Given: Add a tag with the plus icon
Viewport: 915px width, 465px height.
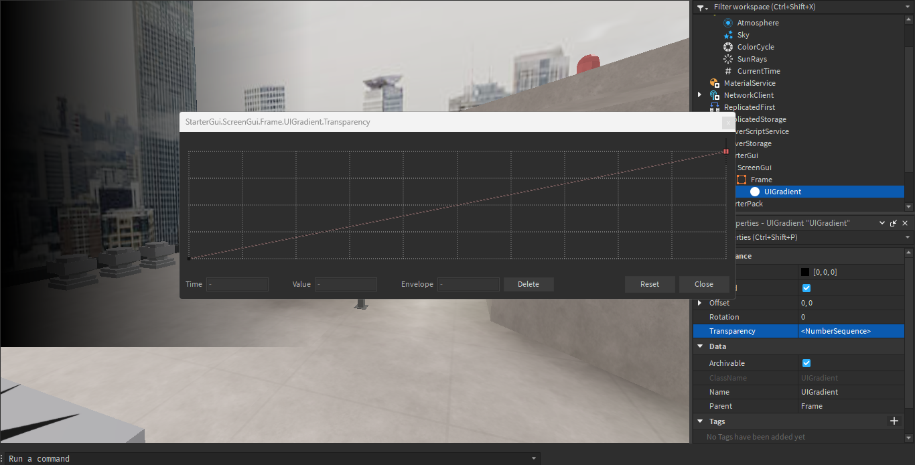Looking at the screenshot, I should [x=894, y=421].
